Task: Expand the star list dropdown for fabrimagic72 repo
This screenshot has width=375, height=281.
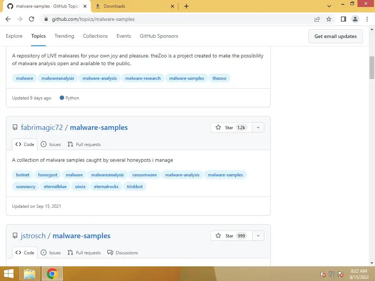Action: [x=258, y=127]
